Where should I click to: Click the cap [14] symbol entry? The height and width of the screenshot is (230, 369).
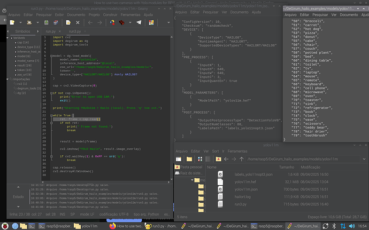point(22,43)
